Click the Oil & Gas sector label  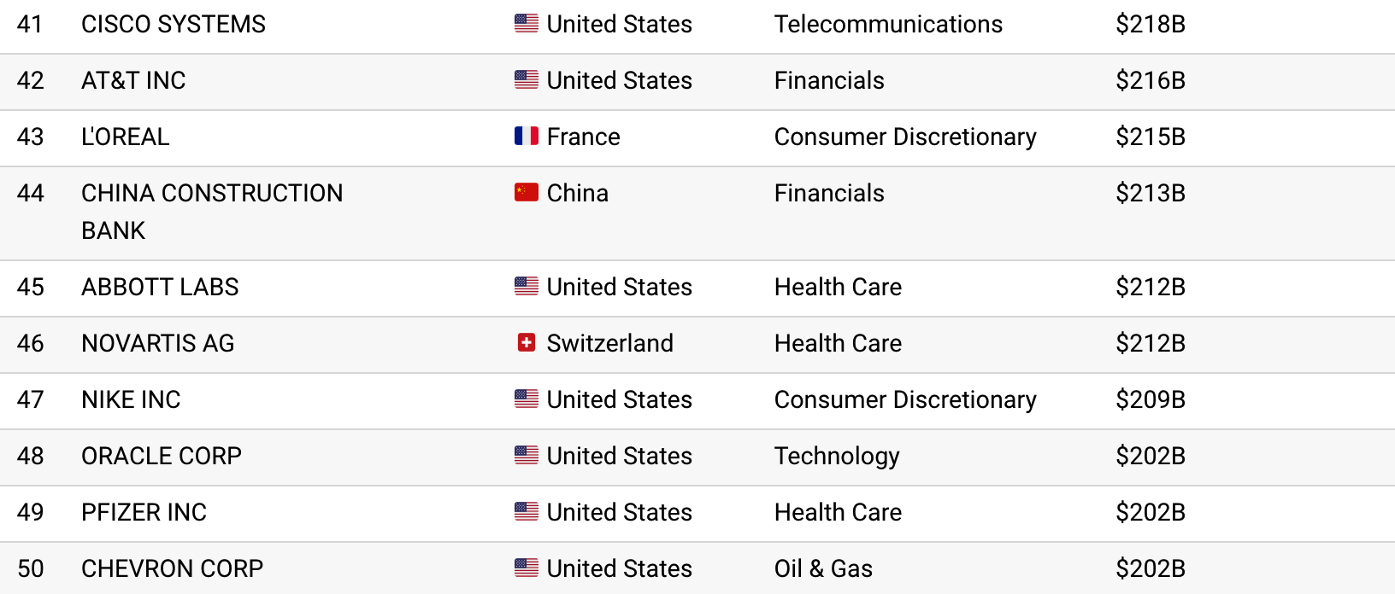[x=823, y=568]
